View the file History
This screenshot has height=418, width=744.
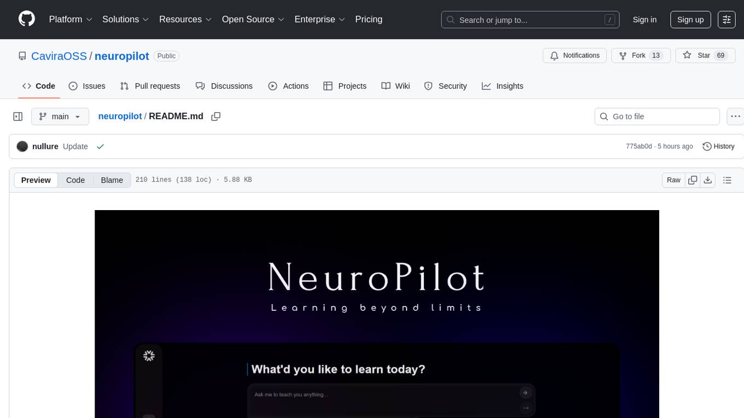tap(718, 147)
